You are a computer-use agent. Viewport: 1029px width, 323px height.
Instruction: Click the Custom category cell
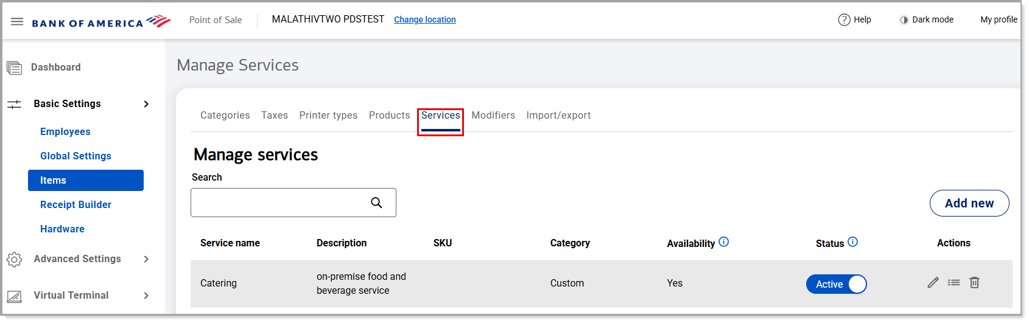point(567,283)
